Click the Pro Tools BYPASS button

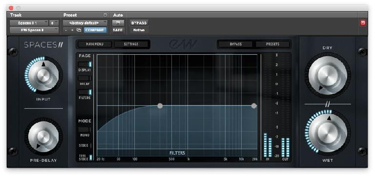tap(139, 23)
